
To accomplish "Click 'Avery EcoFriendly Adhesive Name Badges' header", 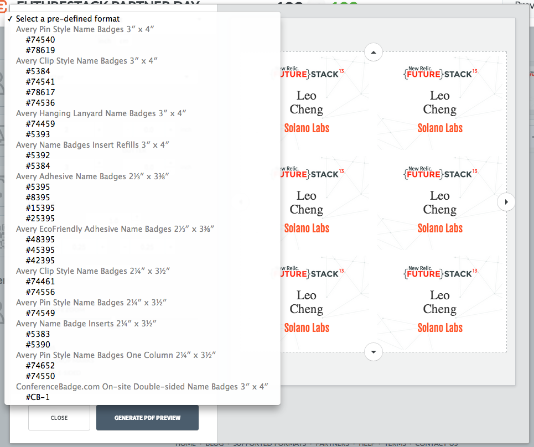I will point(115,229).
